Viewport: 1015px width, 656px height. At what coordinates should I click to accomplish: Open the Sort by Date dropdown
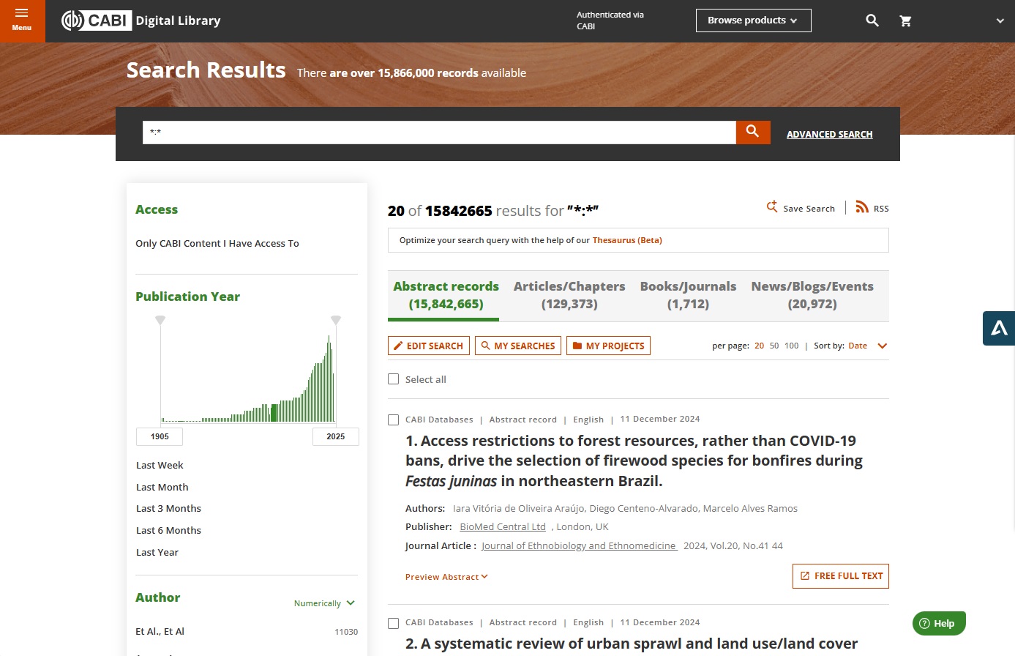pos(867,346)
